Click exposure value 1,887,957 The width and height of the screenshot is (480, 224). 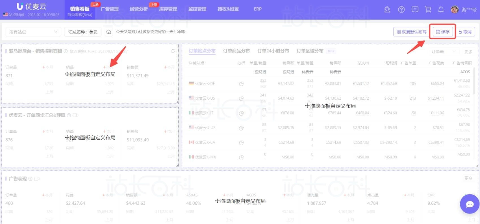coord(316,203)
